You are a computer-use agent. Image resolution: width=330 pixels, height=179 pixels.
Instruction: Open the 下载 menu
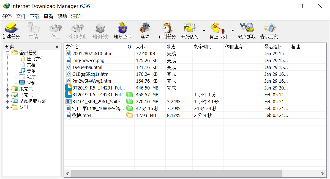(35, 16)
